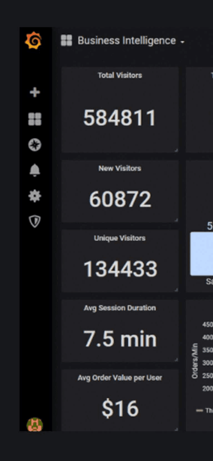
Task: Click the Total Visitors panel resize handle
Action: (x=176, y=150)
